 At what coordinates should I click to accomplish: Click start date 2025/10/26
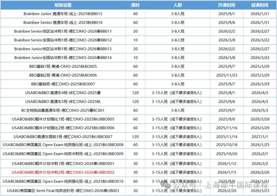[227, 154]
